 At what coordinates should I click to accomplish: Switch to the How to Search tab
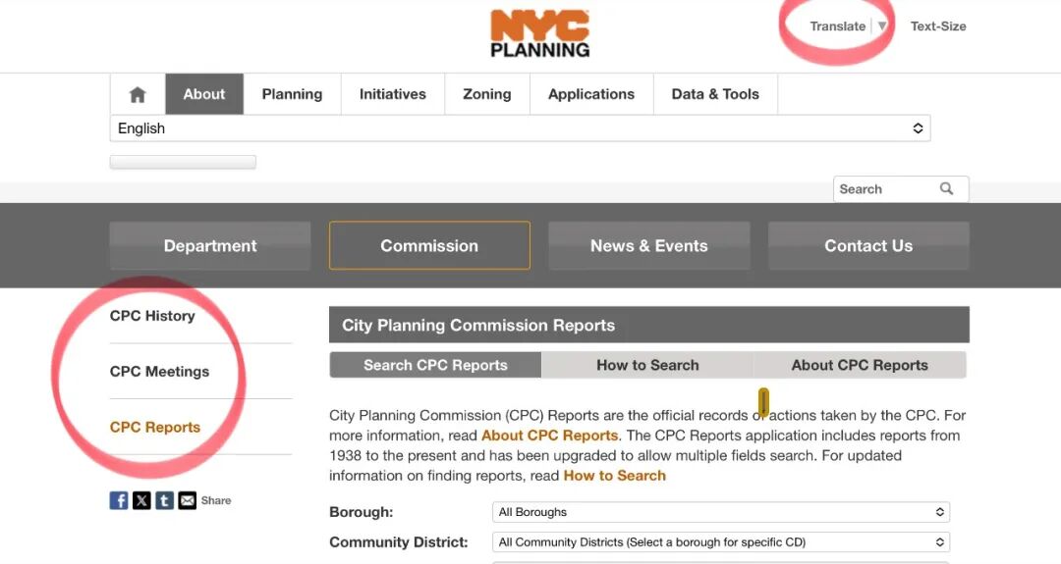(647, 365)
